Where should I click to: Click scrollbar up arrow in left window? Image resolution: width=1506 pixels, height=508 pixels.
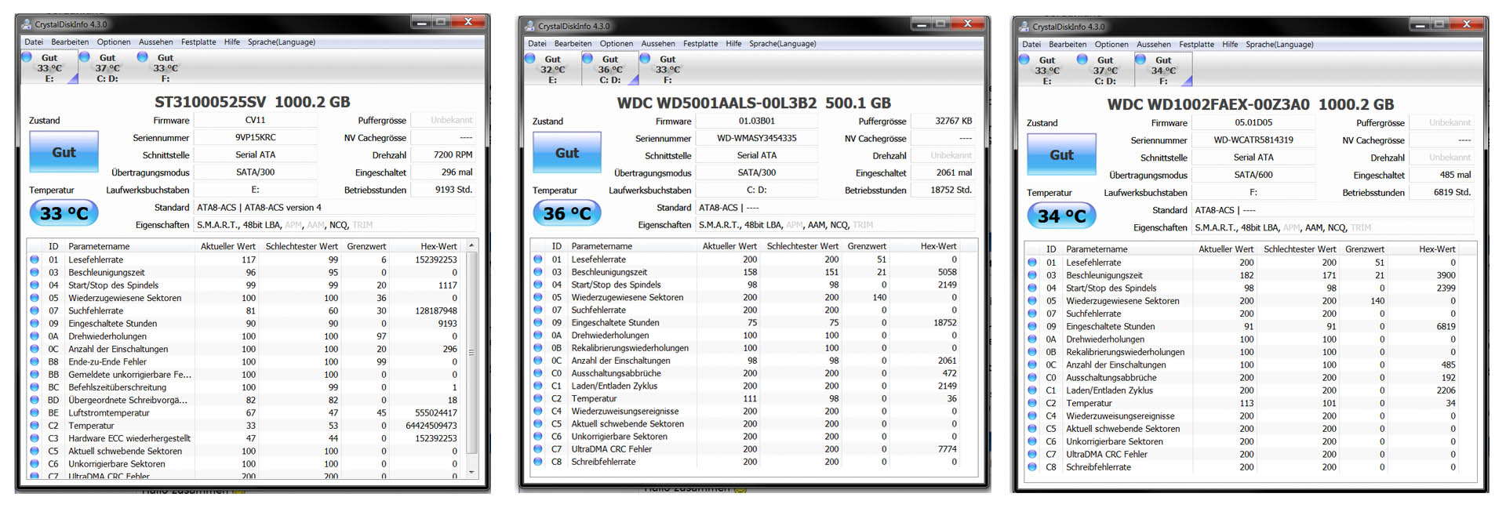coord(471,245)
